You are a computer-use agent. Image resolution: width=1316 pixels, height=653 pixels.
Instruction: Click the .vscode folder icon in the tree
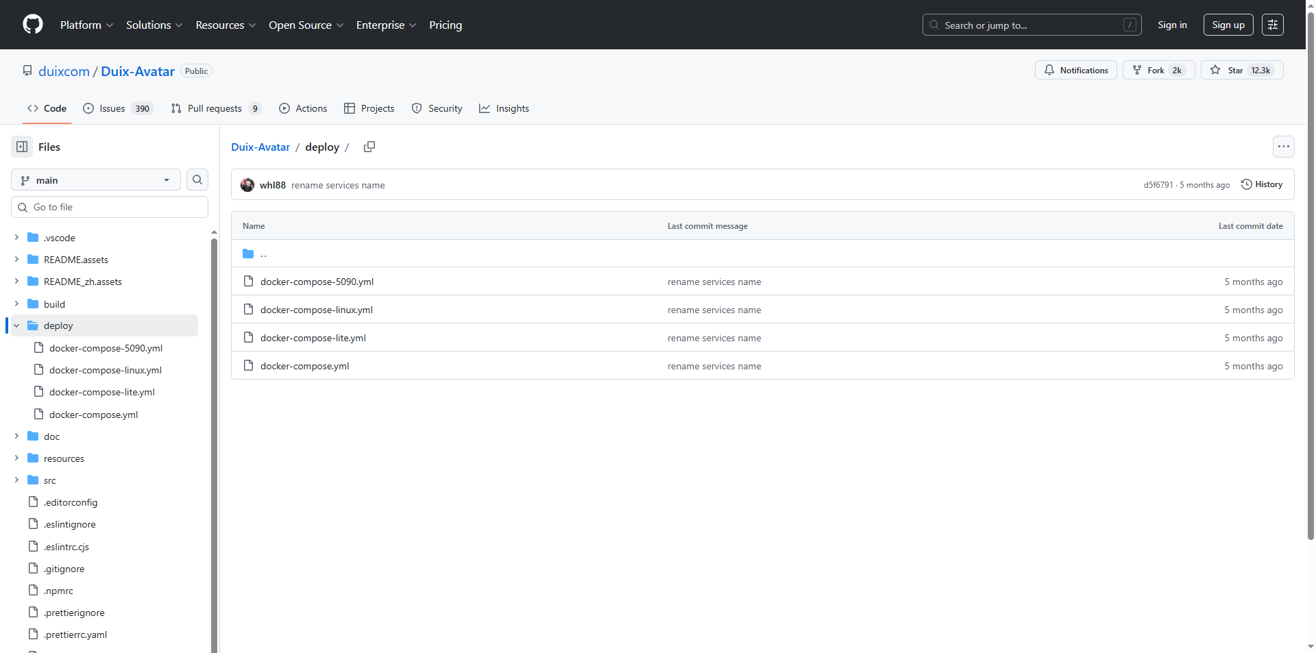pyautogui.click(x=33, y=237)
